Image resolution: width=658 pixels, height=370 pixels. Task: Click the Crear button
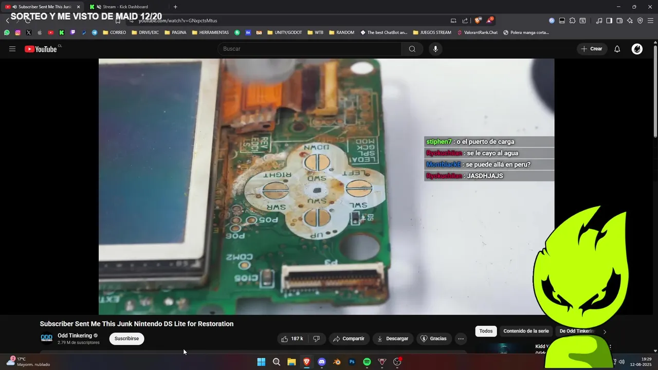pos(592,49)
